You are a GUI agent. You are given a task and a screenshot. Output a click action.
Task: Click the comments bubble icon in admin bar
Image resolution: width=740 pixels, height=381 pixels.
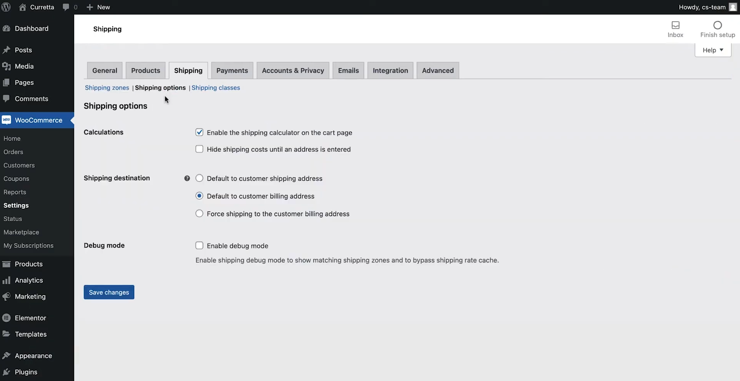[x=66, y=7]
